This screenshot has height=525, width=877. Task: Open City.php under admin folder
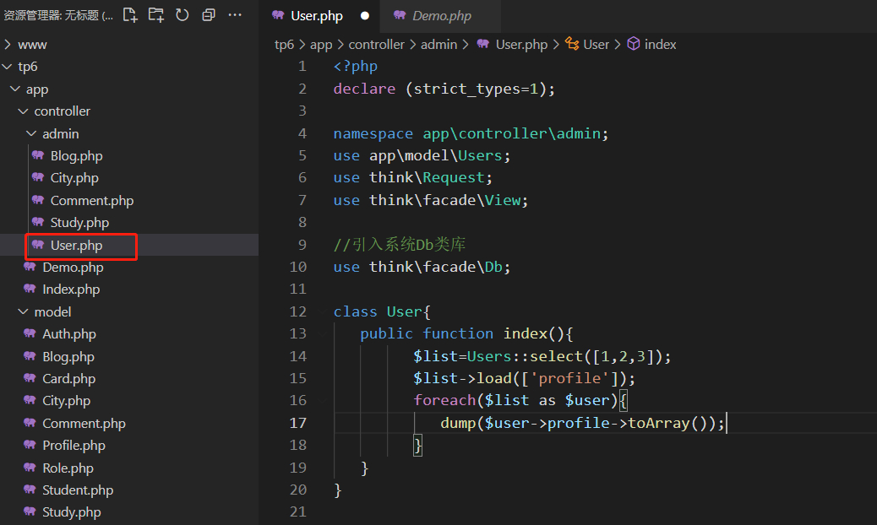pos(74,177)
